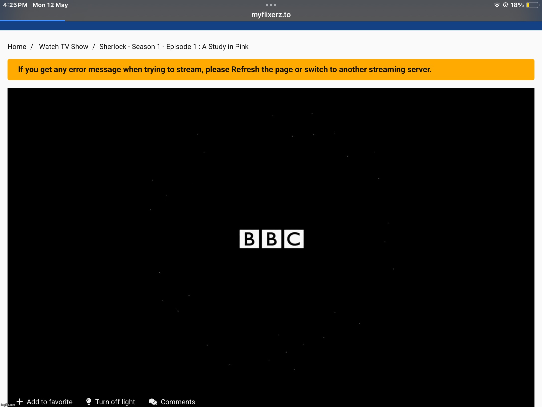Tap the three dots multitasking icon
This screenshot has height=407, width=542.
[x=271, y=5]
